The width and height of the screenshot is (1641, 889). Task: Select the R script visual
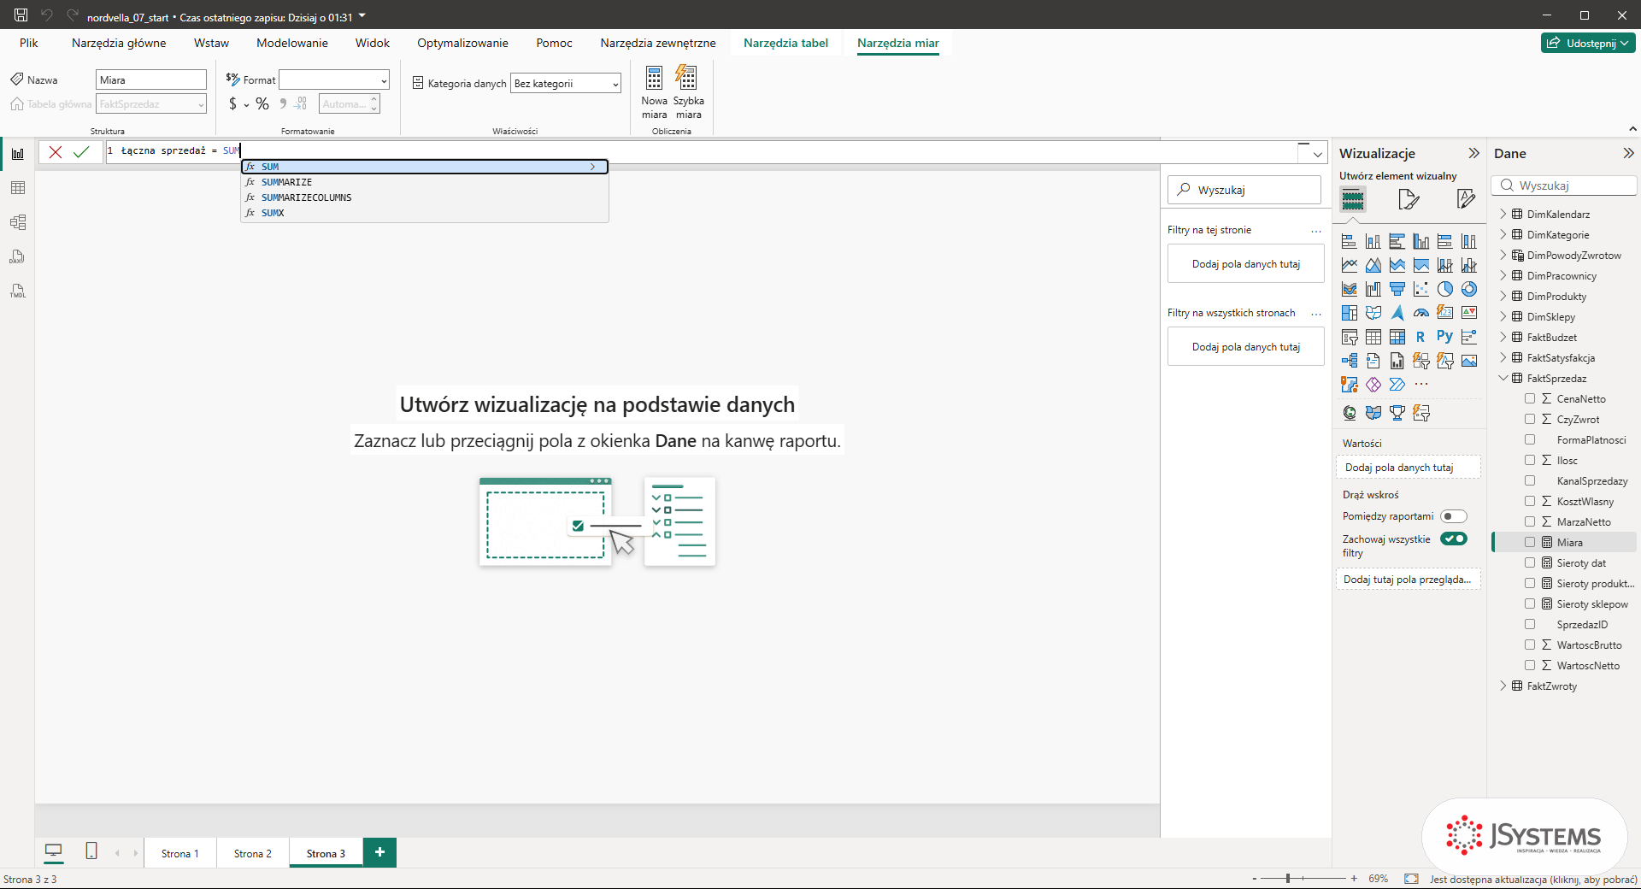(1420, 337)
